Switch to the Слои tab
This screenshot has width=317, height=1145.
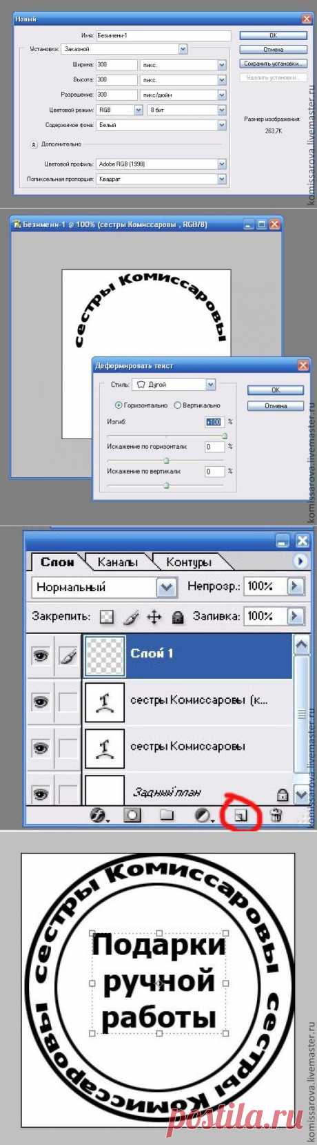[57, 562]
